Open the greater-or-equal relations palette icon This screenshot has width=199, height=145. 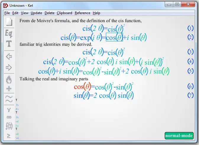coord(9,136)
